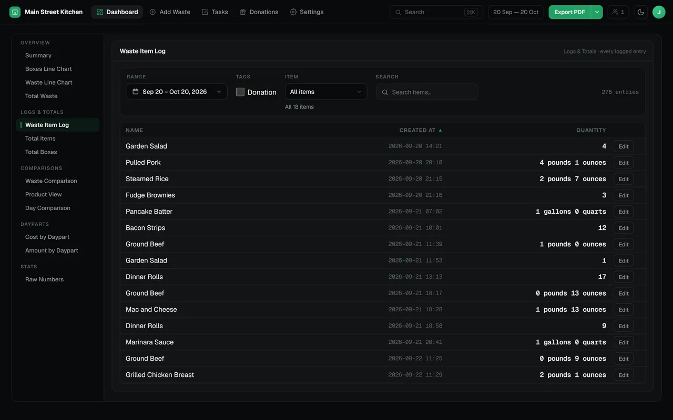
Task: Open Amount by Daypart in sidebar
Action: coord(58,251)
